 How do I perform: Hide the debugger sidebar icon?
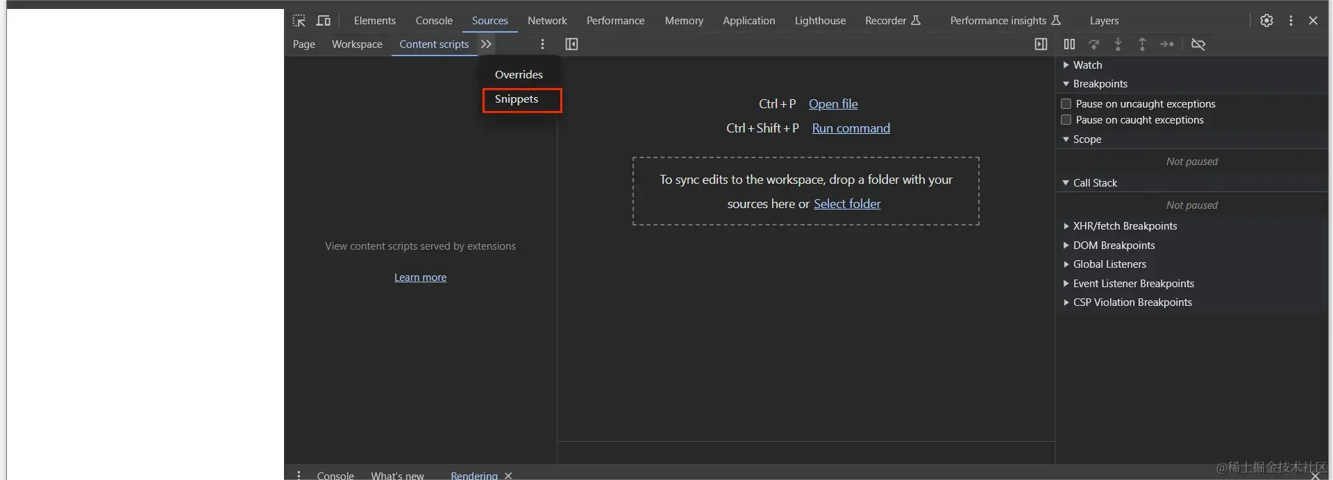pos(1041,44)
